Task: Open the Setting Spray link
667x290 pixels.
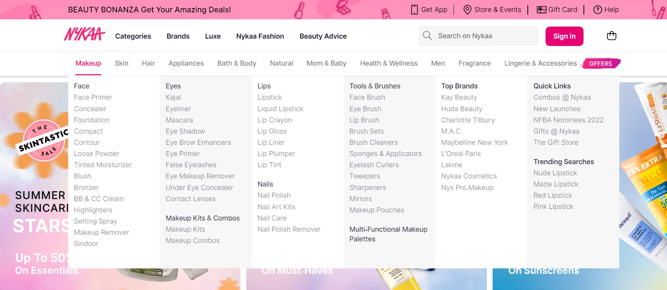Action: [96, 221]
